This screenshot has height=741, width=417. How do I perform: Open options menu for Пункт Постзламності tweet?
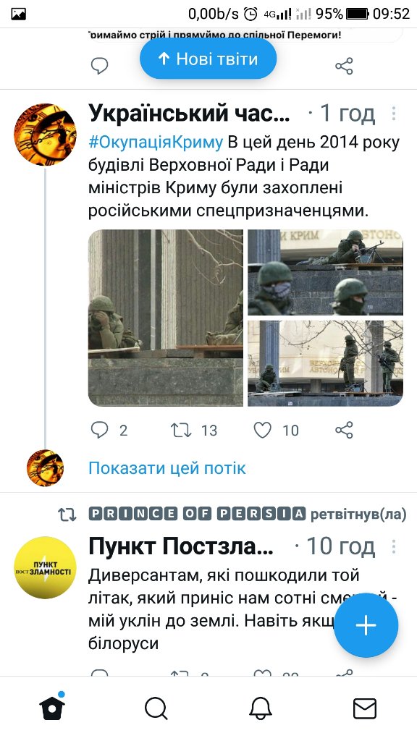click(x=393, y=547)
